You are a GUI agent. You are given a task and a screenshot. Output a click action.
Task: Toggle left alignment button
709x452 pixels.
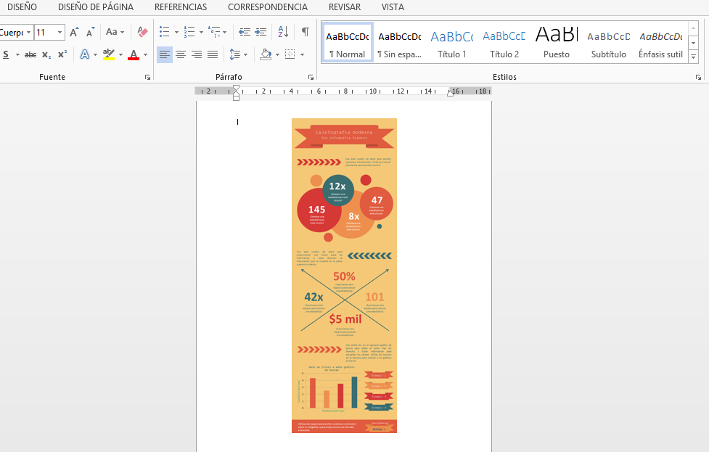165,54
